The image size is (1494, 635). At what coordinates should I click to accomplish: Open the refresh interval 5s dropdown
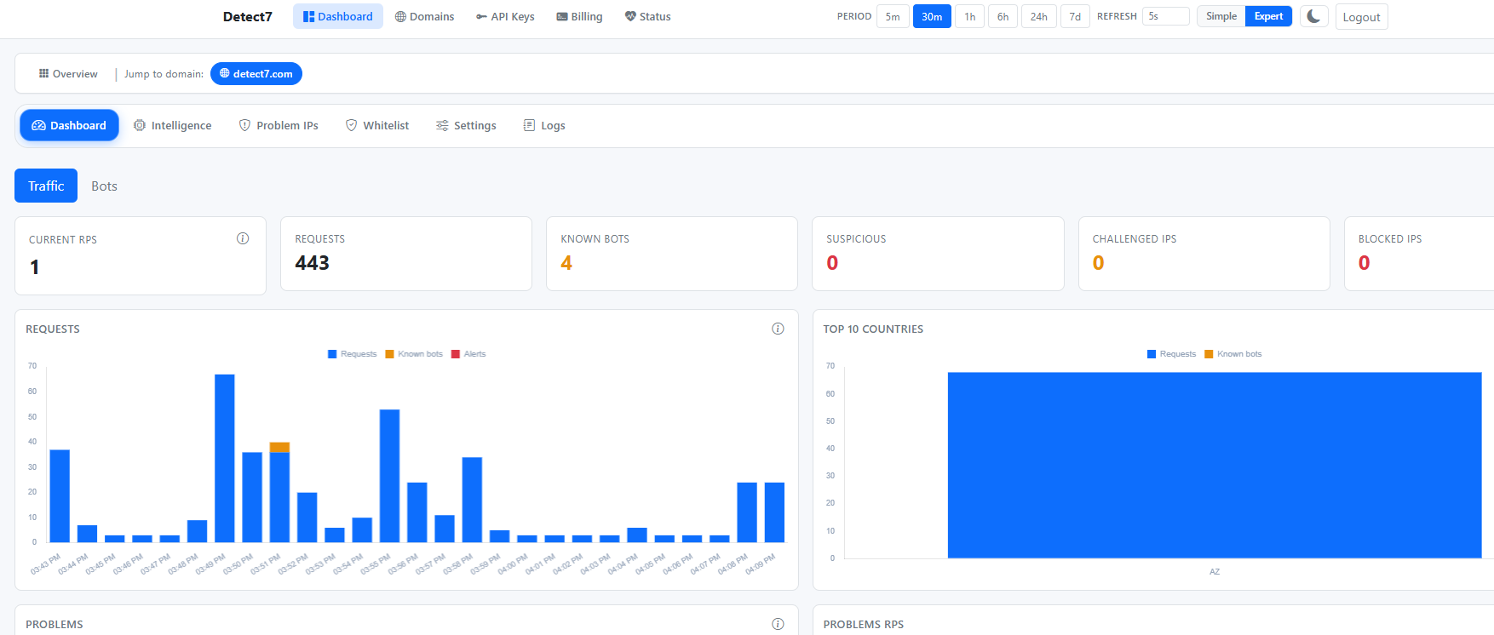[1165, 16]
